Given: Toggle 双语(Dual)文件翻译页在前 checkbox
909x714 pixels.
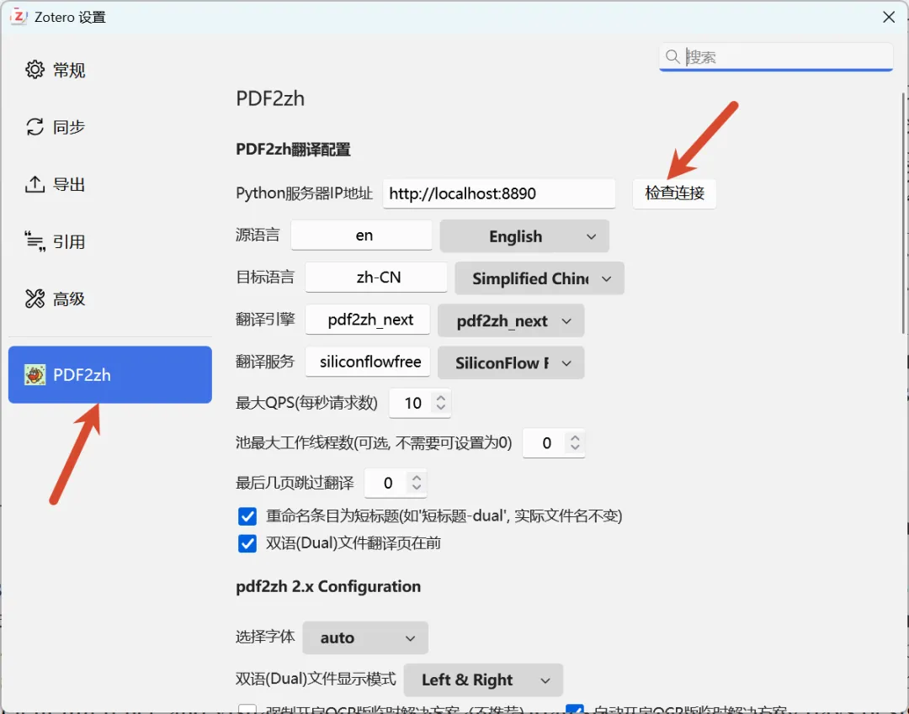Looking at the screenshot, I should click(x=247, y=543).
